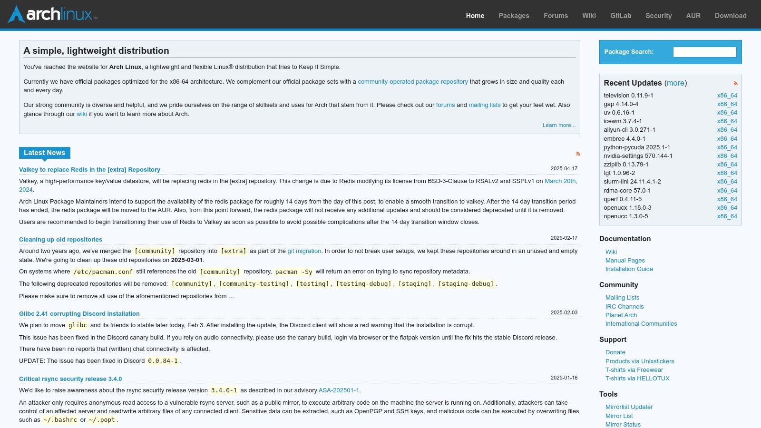
Task: Open Valkey to replace Redis news article
Action: coord(89,170)
